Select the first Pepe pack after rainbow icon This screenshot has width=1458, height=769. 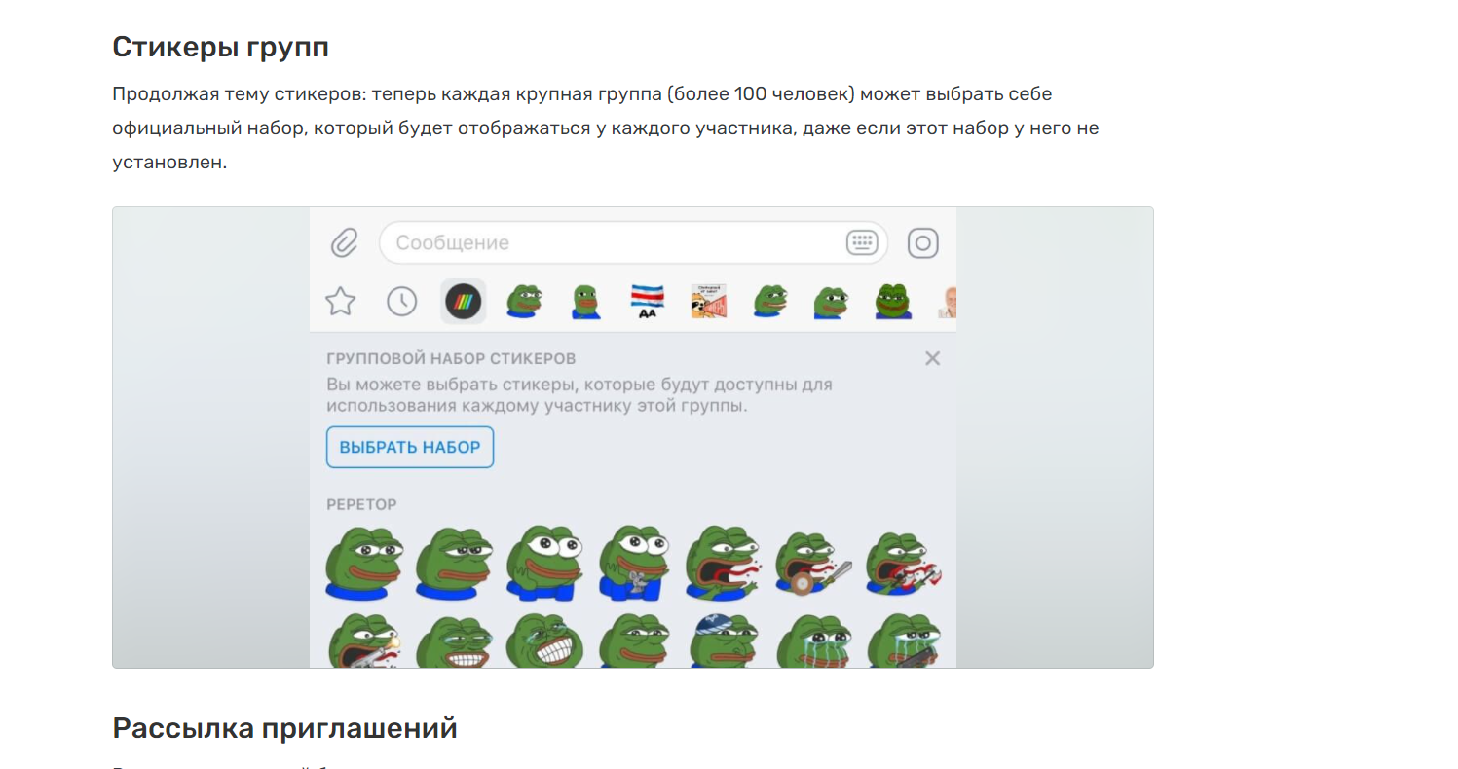[524, 302]
